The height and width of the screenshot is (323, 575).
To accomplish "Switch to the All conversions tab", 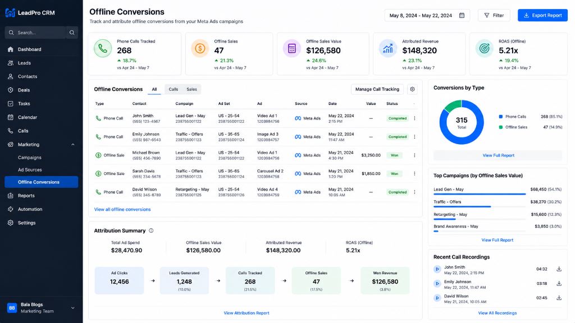I will click(154, 89).
